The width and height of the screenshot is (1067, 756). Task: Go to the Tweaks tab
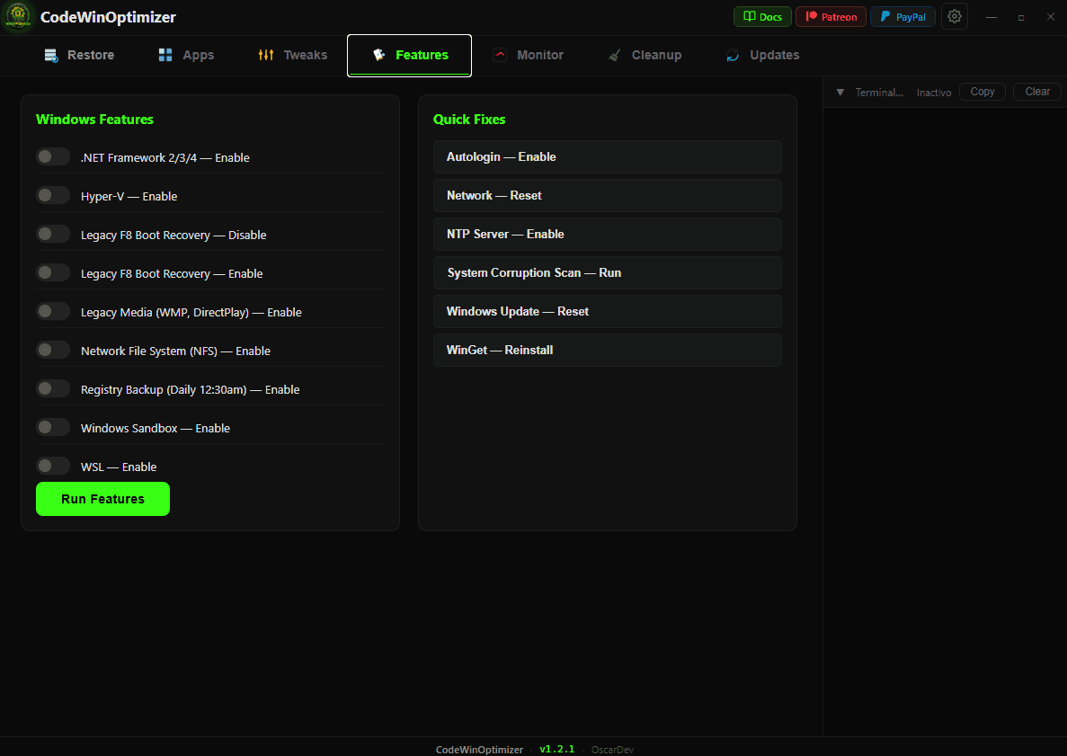[293, 55]
